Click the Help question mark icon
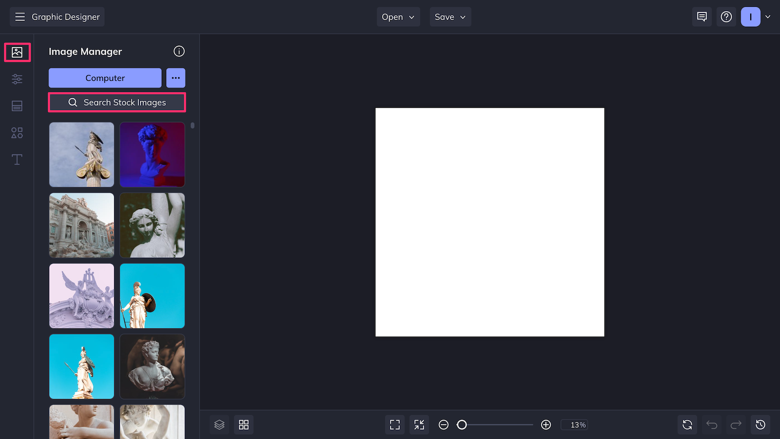Screen dimensions: 780x439 point(726,17)
